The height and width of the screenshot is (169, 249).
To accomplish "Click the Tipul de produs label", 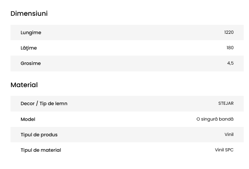I will (39, 135).
